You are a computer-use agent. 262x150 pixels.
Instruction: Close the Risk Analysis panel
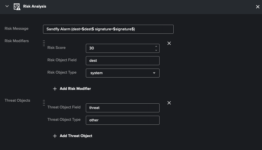(x=257, y=7)
